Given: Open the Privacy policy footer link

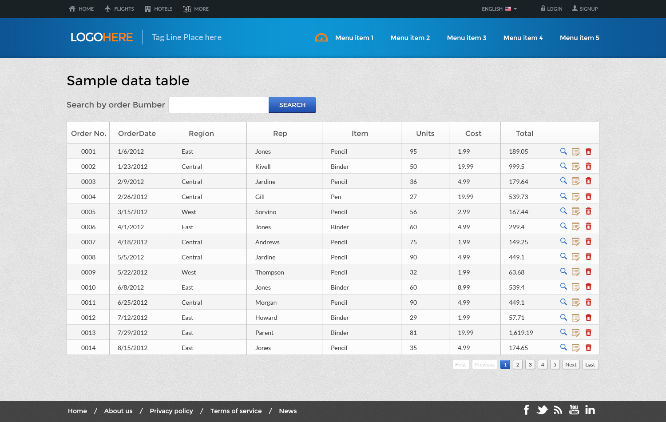Looking at the screenshot, I should point(171,411).
